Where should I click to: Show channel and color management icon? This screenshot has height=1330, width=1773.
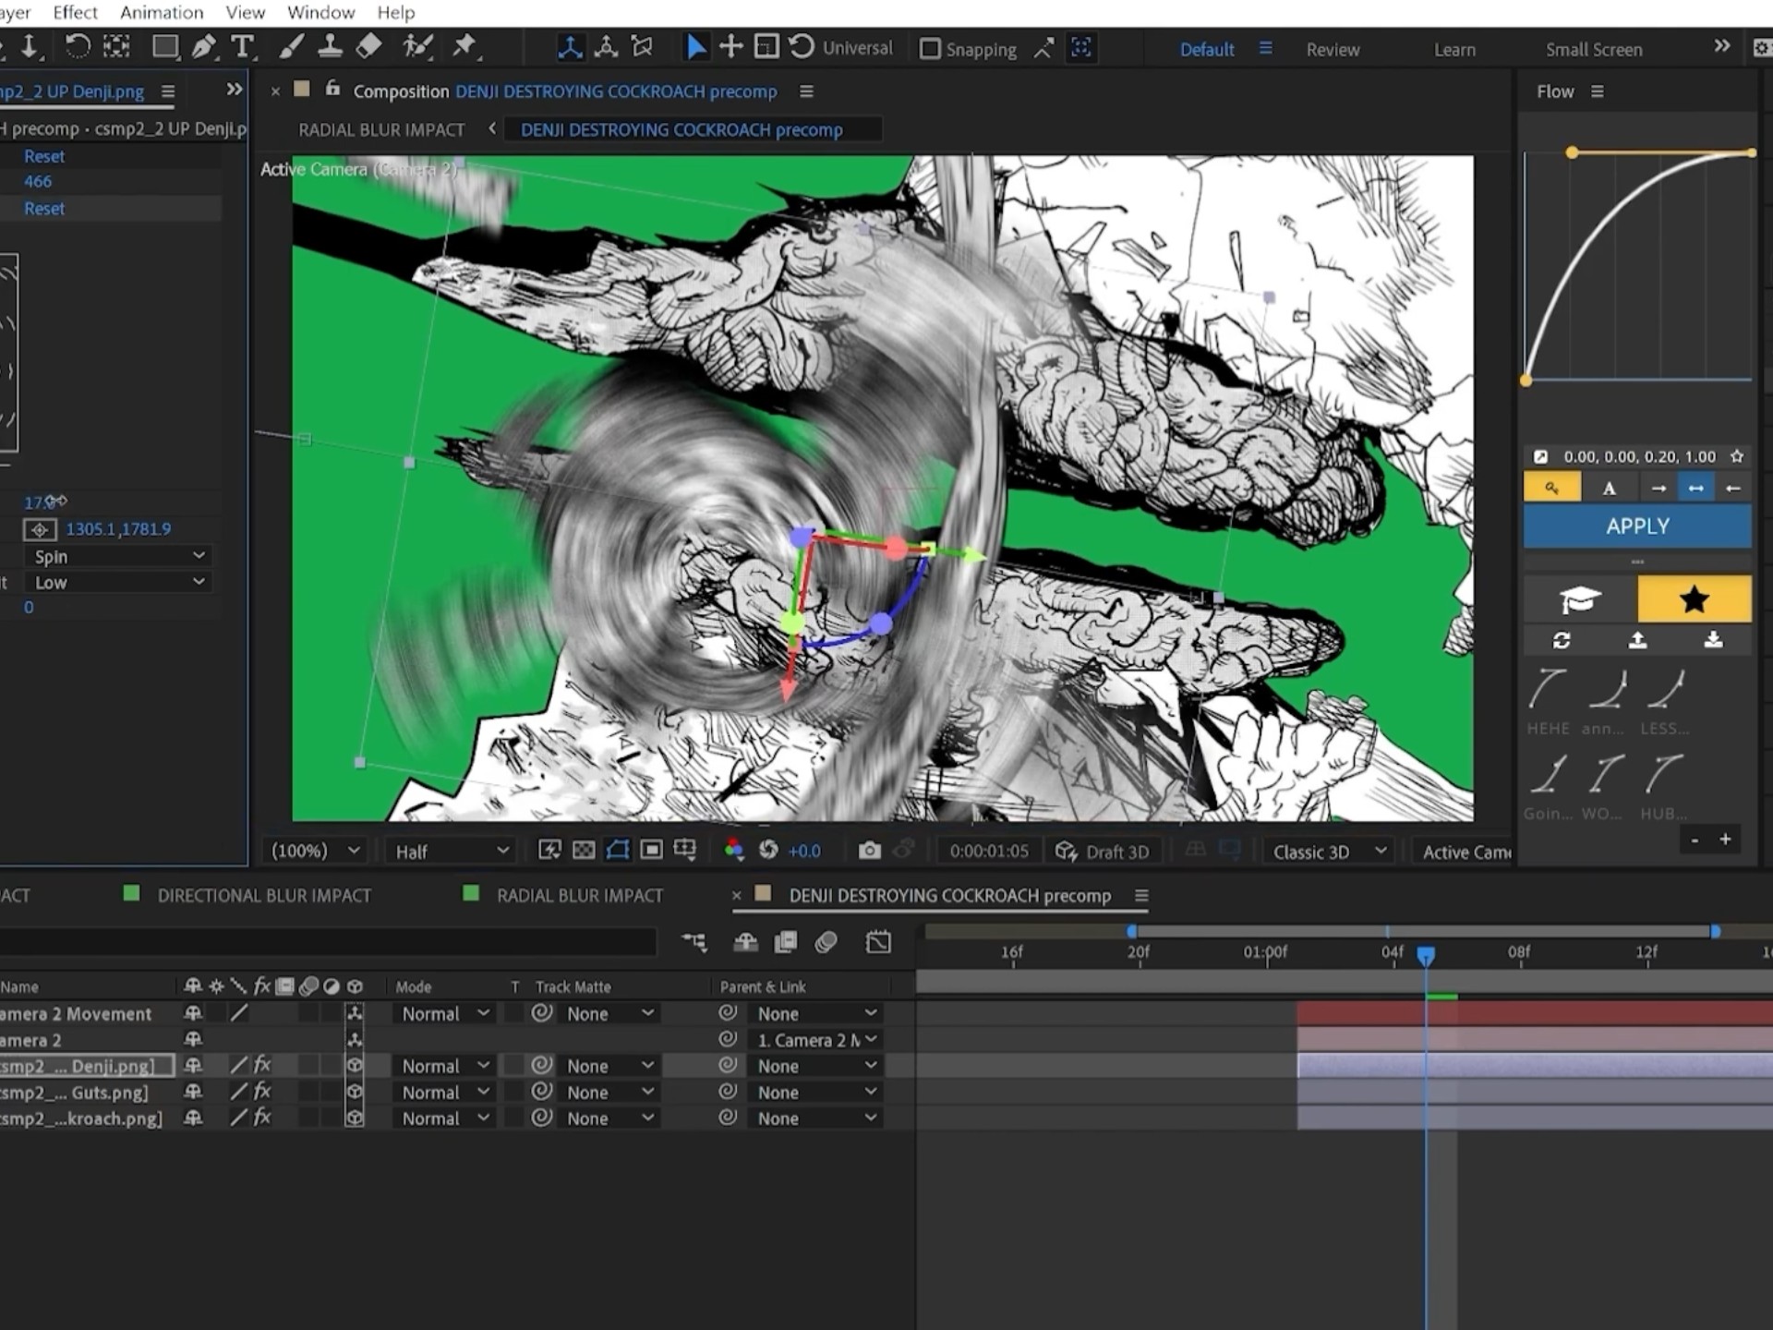tap(734, 851)
